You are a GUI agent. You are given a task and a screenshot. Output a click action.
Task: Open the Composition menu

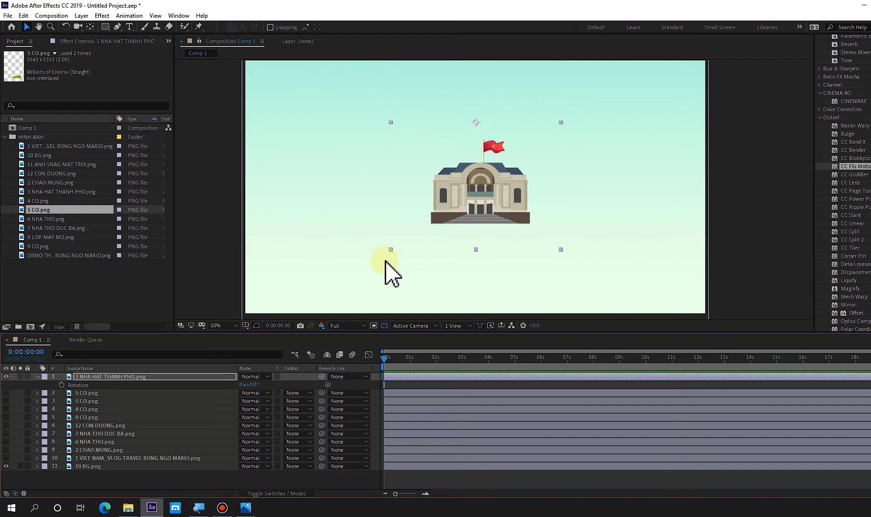coord(51,15)
